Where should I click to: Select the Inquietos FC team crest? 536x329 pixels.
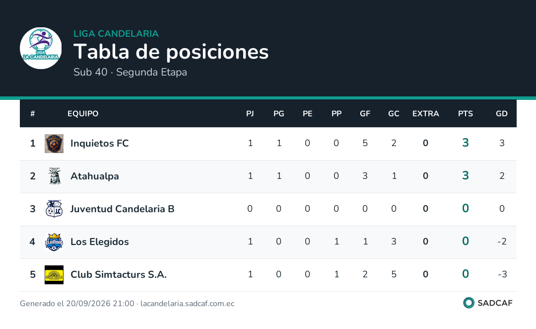[x=54, y=144]
